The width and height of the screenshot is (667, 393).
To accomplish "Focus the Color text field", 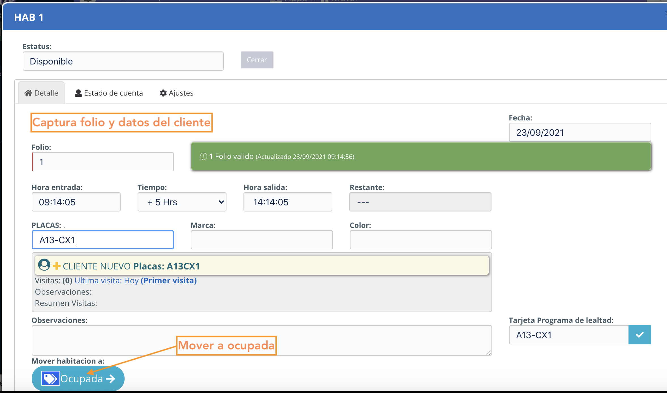I will pos(421,240).
